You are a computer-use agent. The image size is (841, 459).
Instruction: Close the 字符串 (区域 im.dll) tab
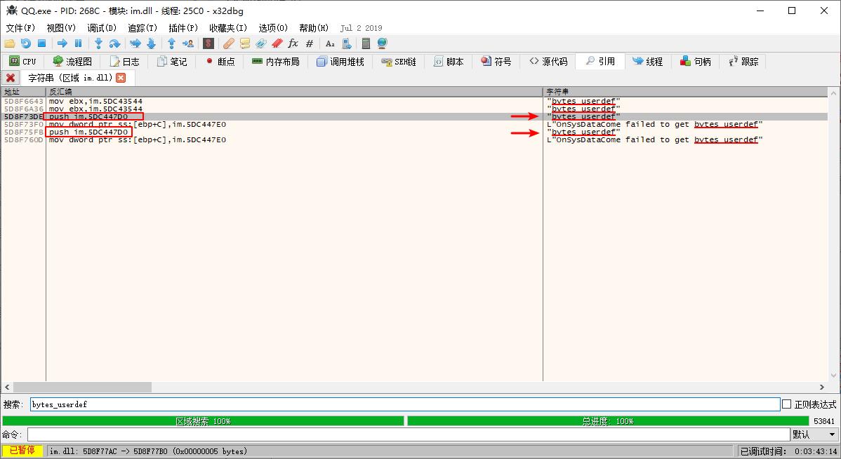coord(121,78)
